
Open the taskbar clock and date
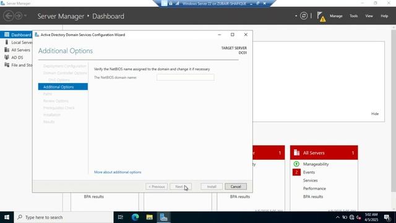click(x=371, y=217)
